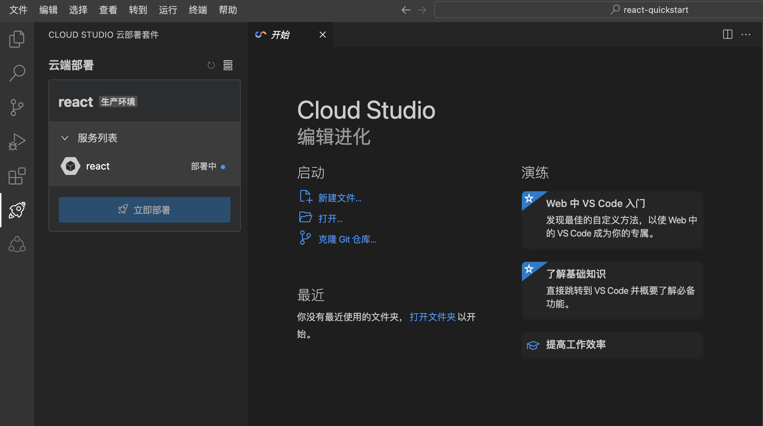763x426 pixels.
Task: Open the three-circles collaboration icon
Action: [x=17, y=244]
